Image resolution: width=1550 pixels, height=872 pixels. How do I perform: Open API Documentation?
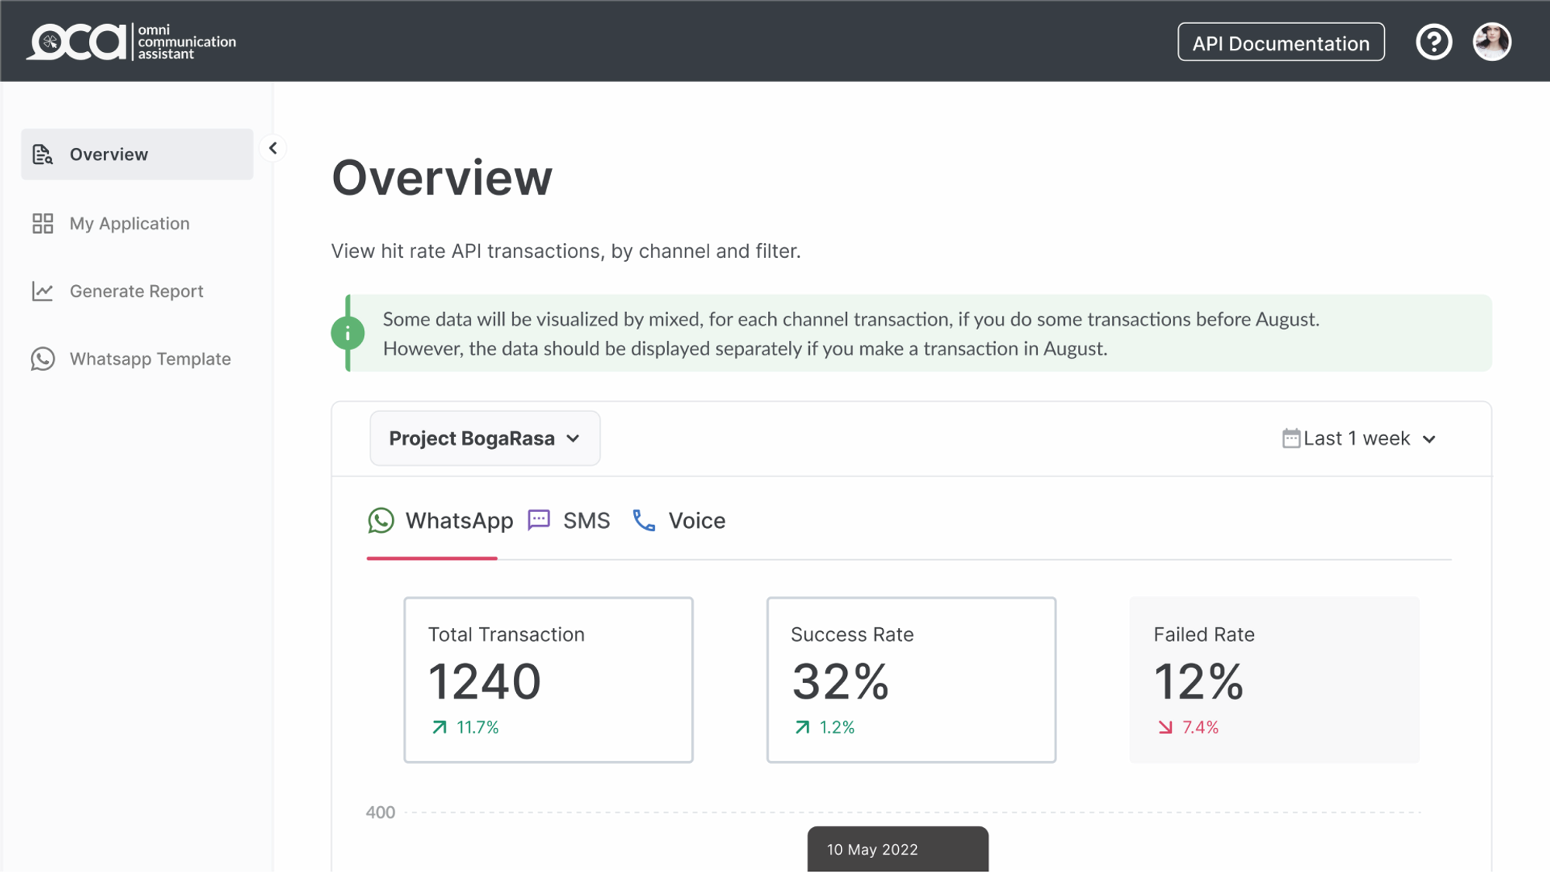point(1281,43)
